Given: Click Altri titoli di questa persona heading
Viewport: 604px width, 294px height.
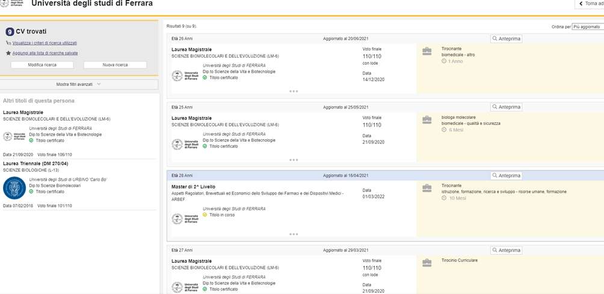Looking at the screenshot, I should click(x=39, y=101).
